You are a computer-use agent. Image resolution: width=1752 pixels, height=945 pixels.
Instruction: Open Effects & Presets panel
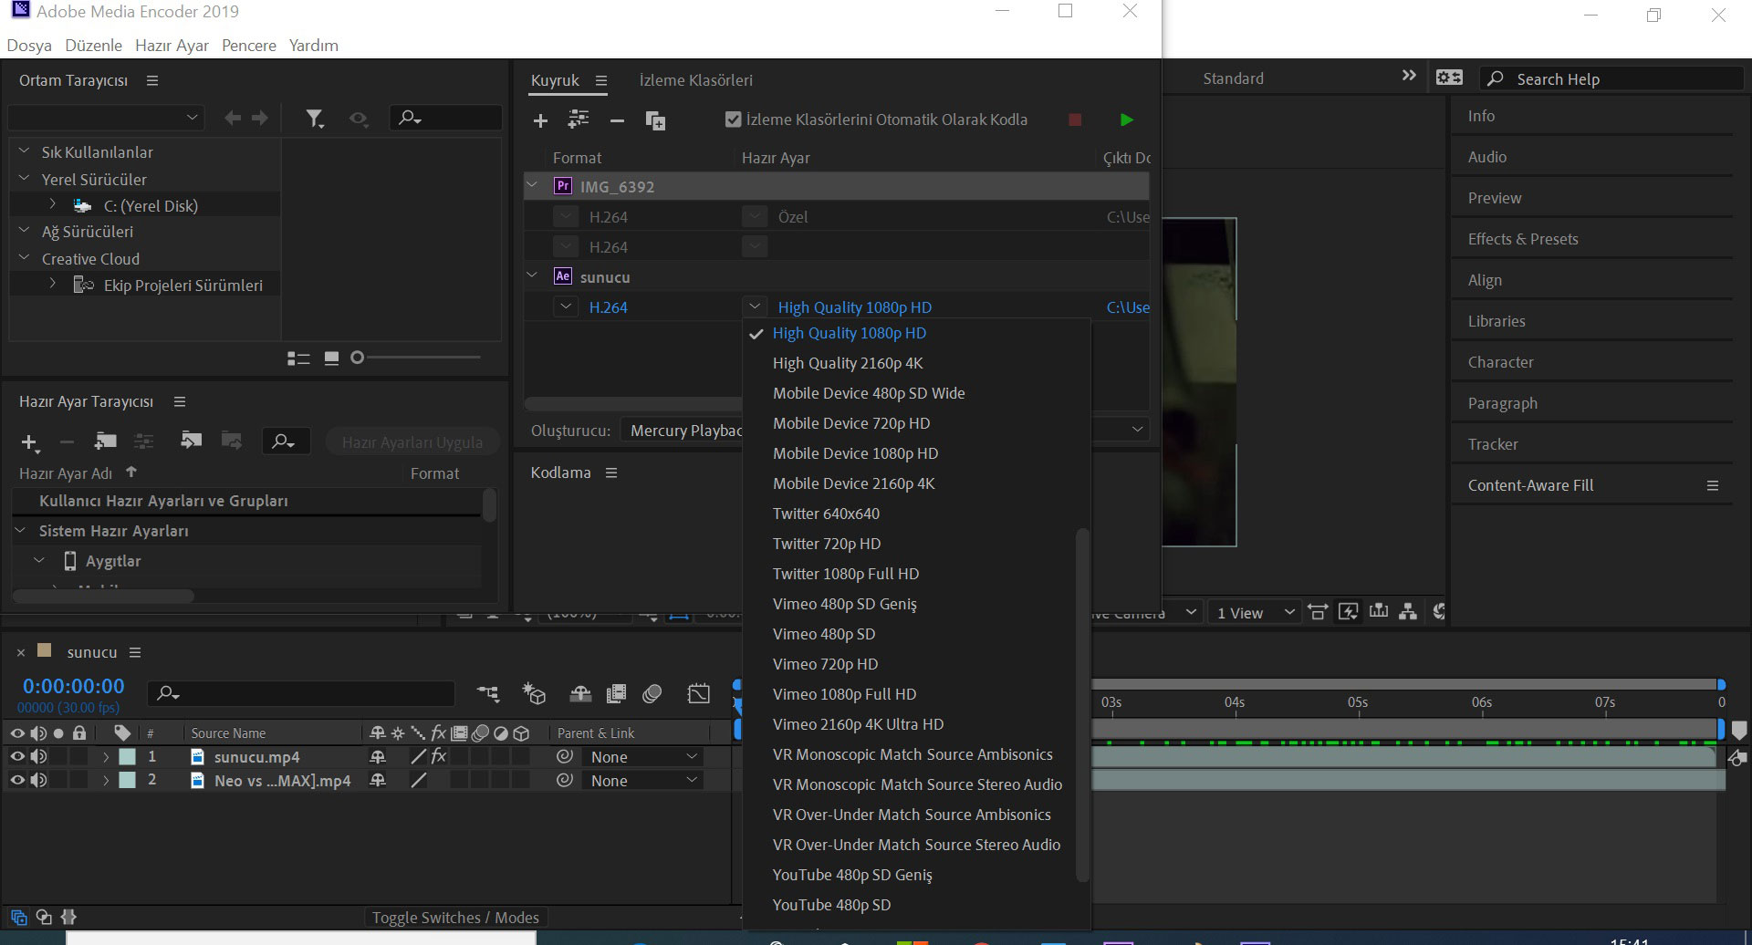(x=1523, y=239)
